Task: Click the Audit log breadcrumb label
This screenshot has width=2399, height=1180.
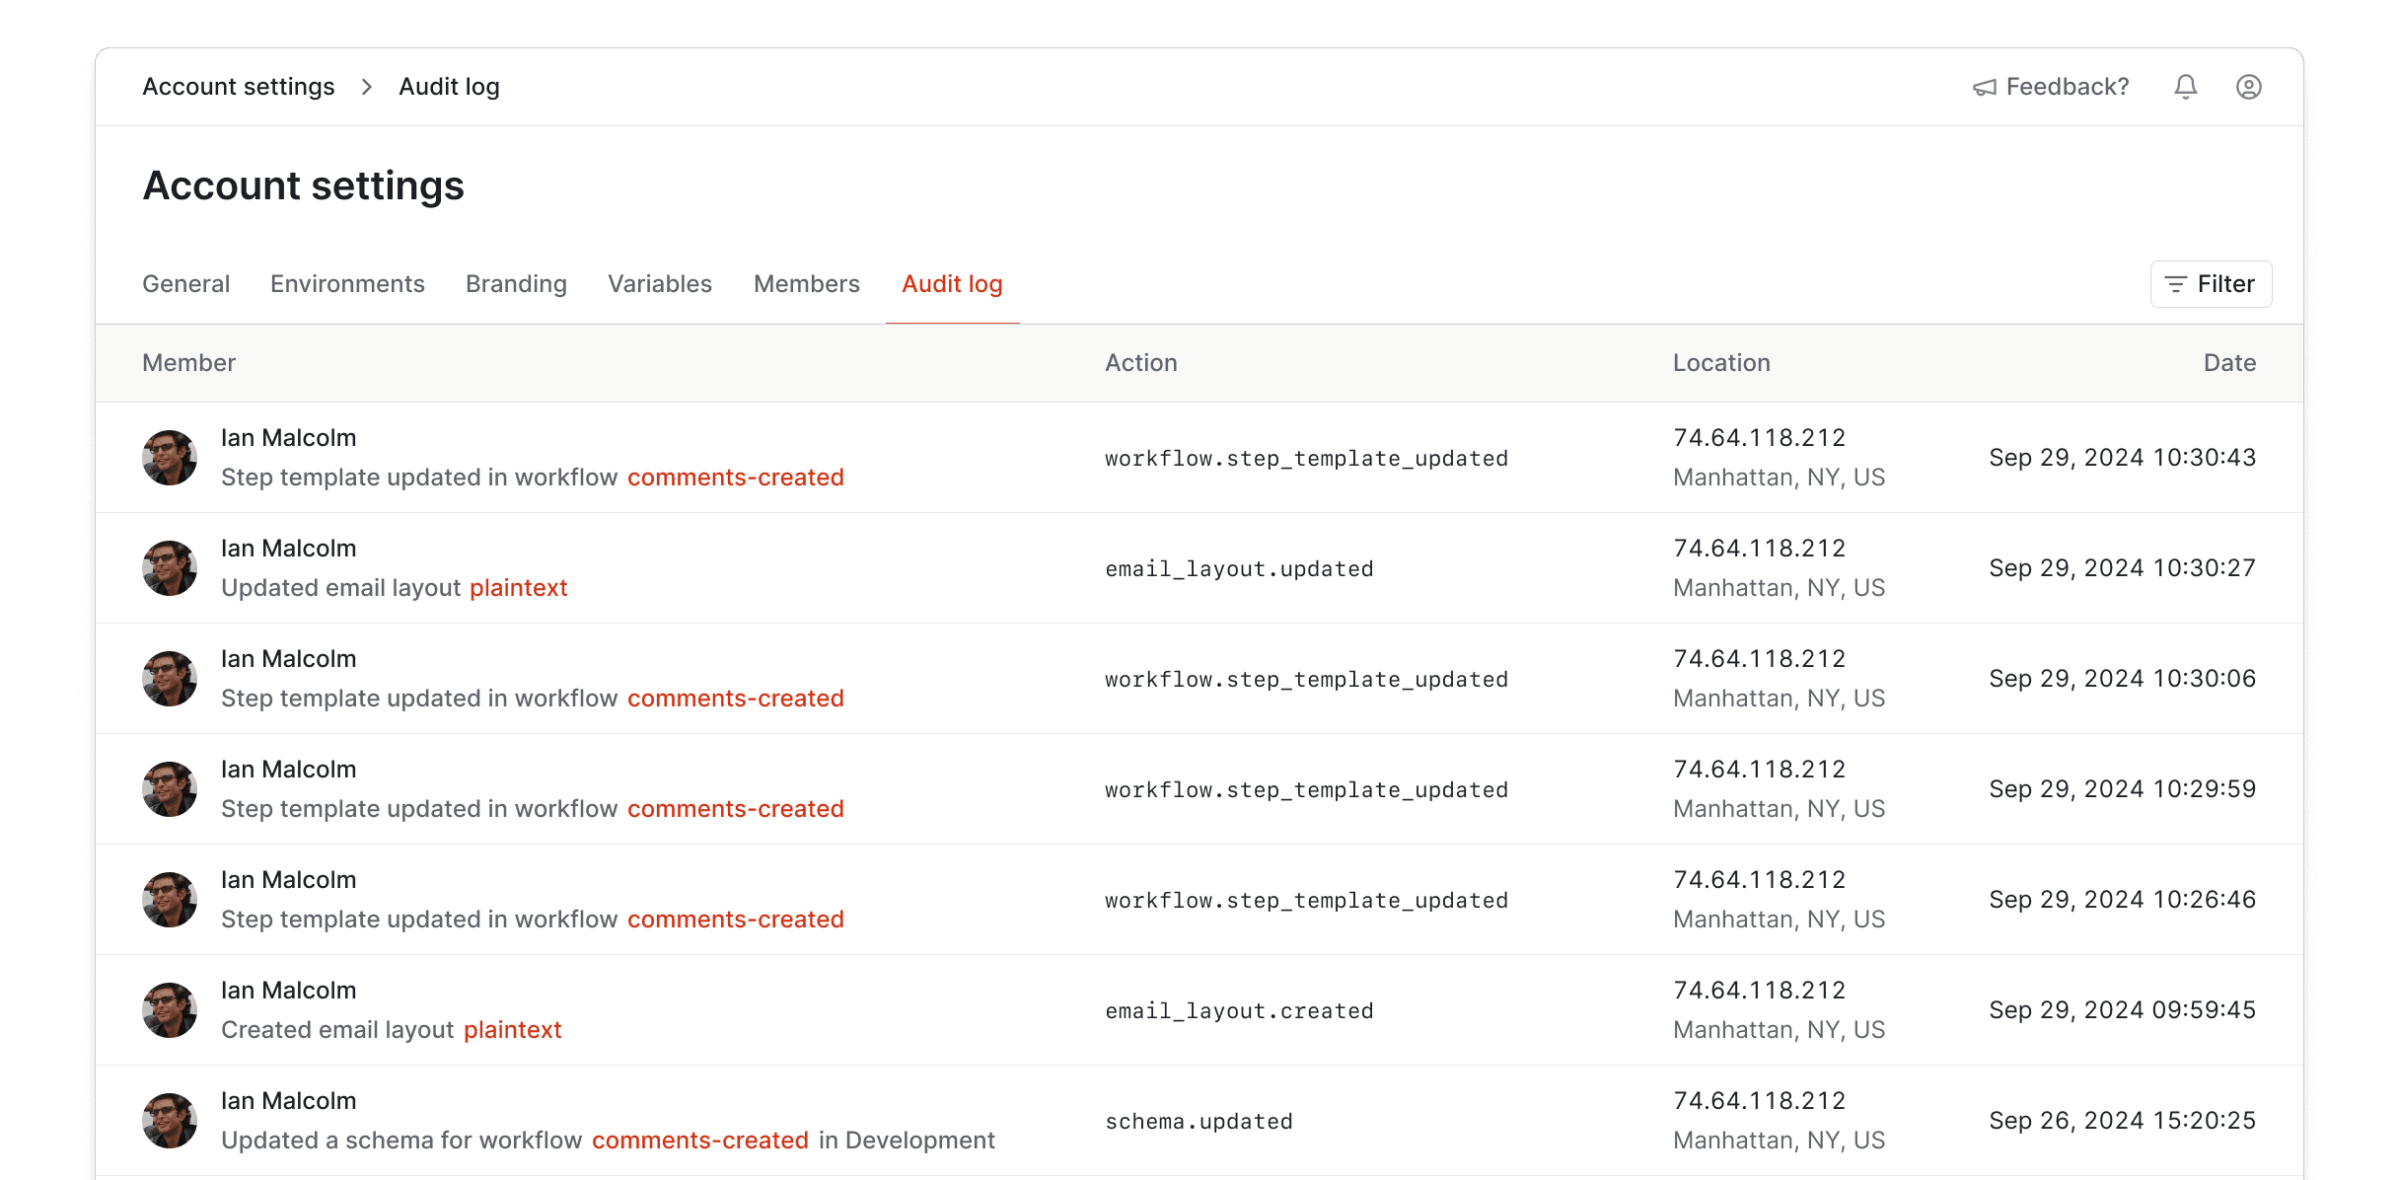Action: point(449,87)
